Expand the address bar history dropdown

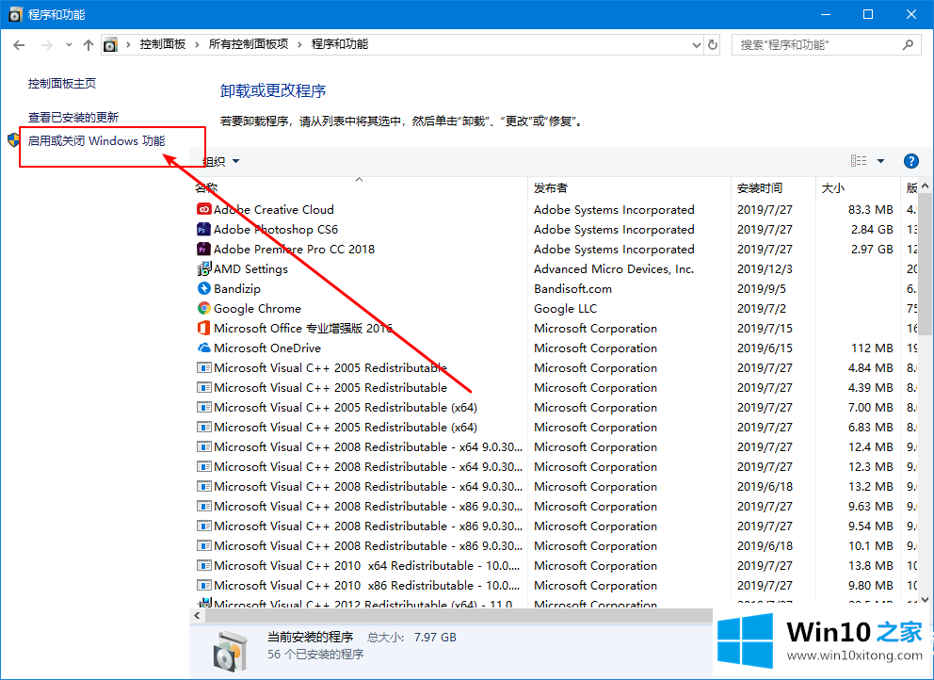697,44
